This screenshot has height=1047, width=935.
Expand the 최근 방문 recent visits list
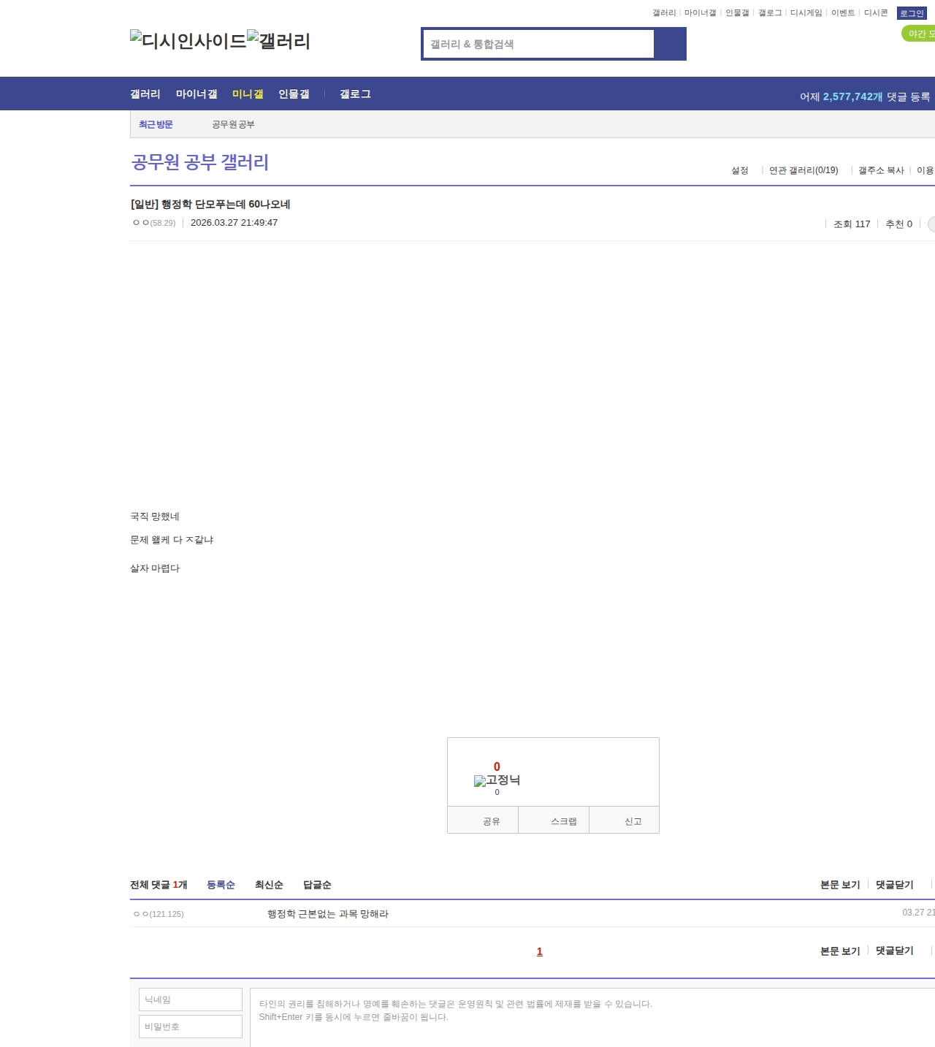pyautogui.click(x=156, y=125)
